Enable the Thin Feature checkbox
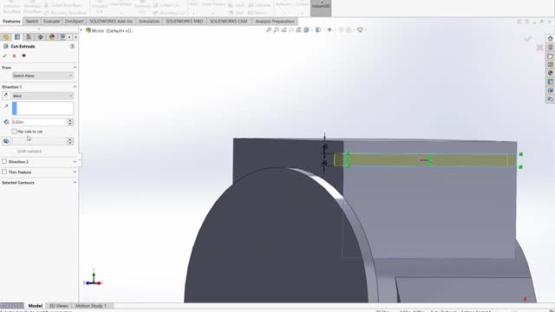This screenshot has width=555, height=312. pos(4,172)
